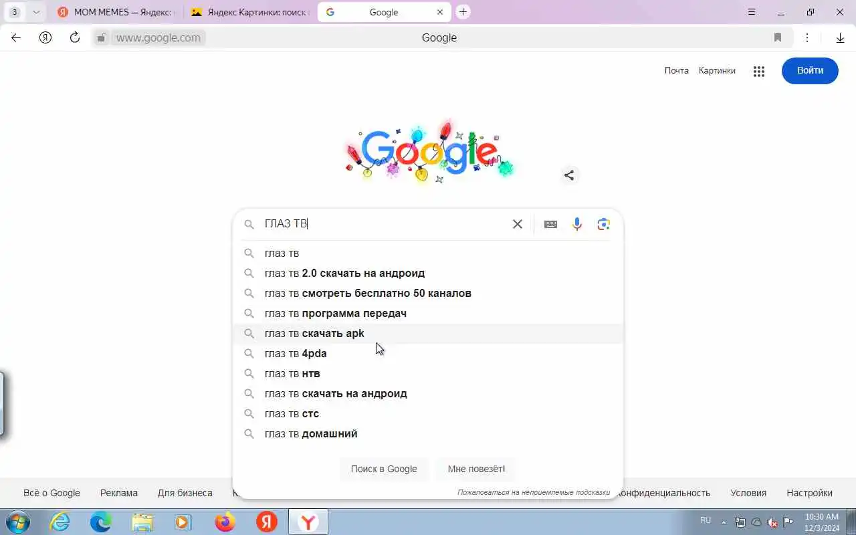Open the taskbar clock showing 10:30 AM
Viewport: 856px width, 535px height.
point(822,522)
